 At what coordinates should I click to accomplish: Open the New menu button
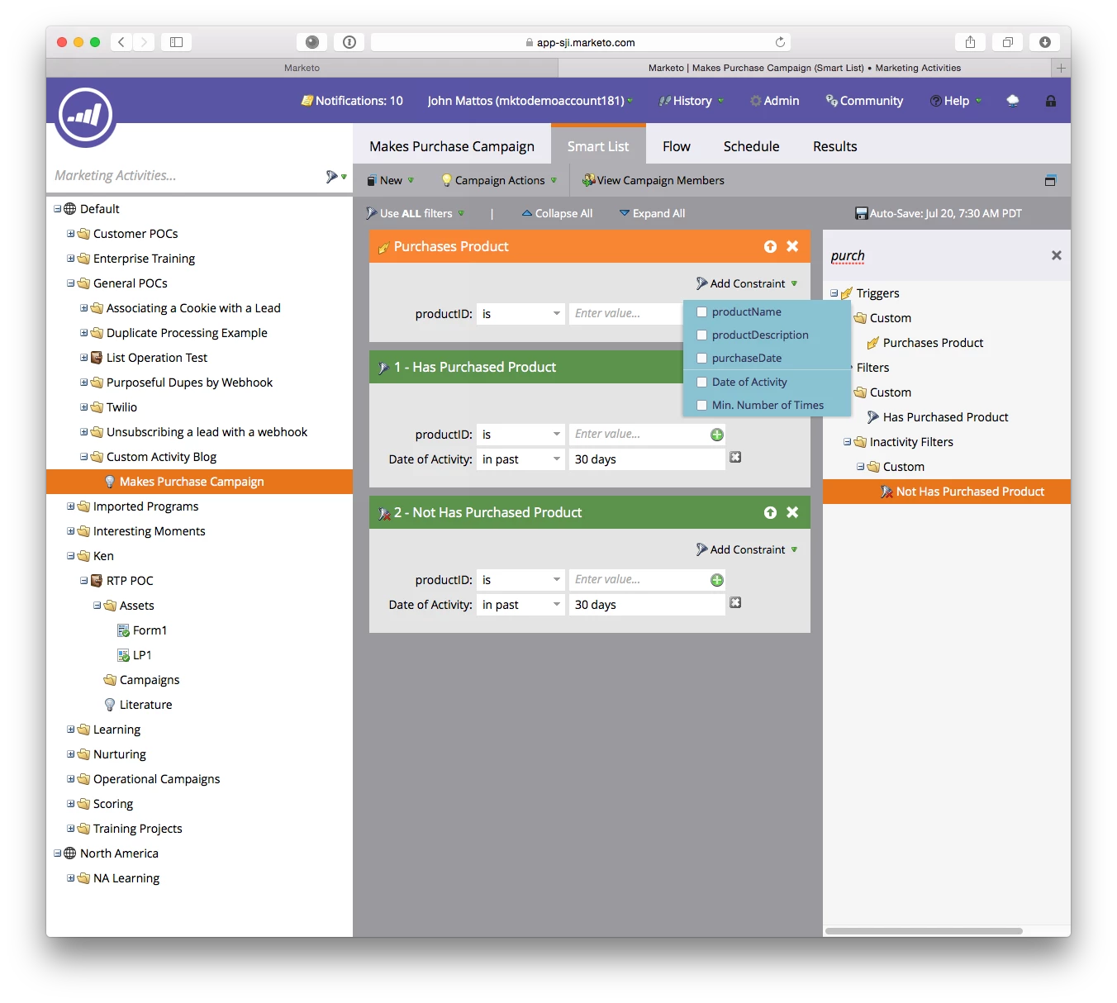tap(390, 180)
